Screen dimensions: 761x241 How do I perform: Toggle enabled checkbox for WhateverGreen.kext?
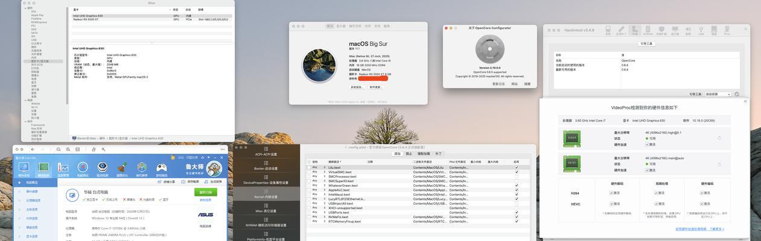coord(517,186)
